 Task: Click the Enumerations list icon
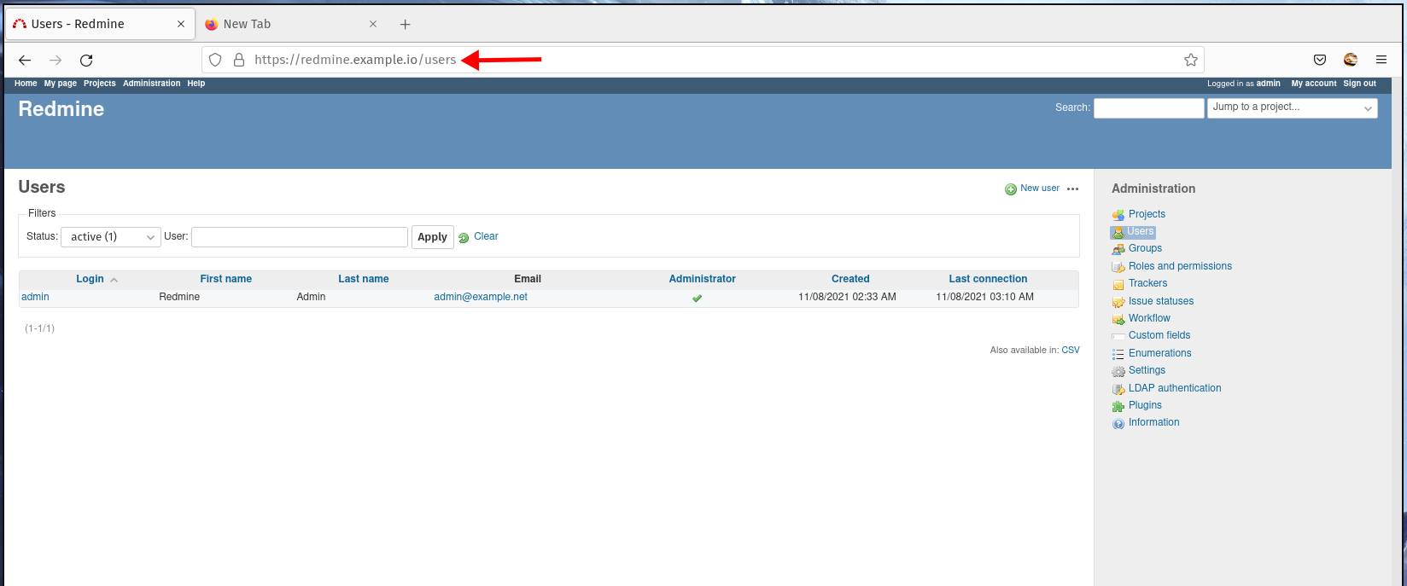point(1118,354)
